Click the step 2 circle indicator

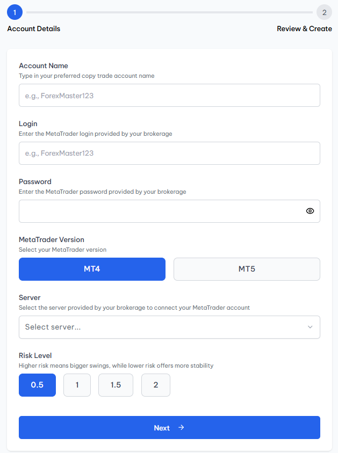[x=324, y=12]
